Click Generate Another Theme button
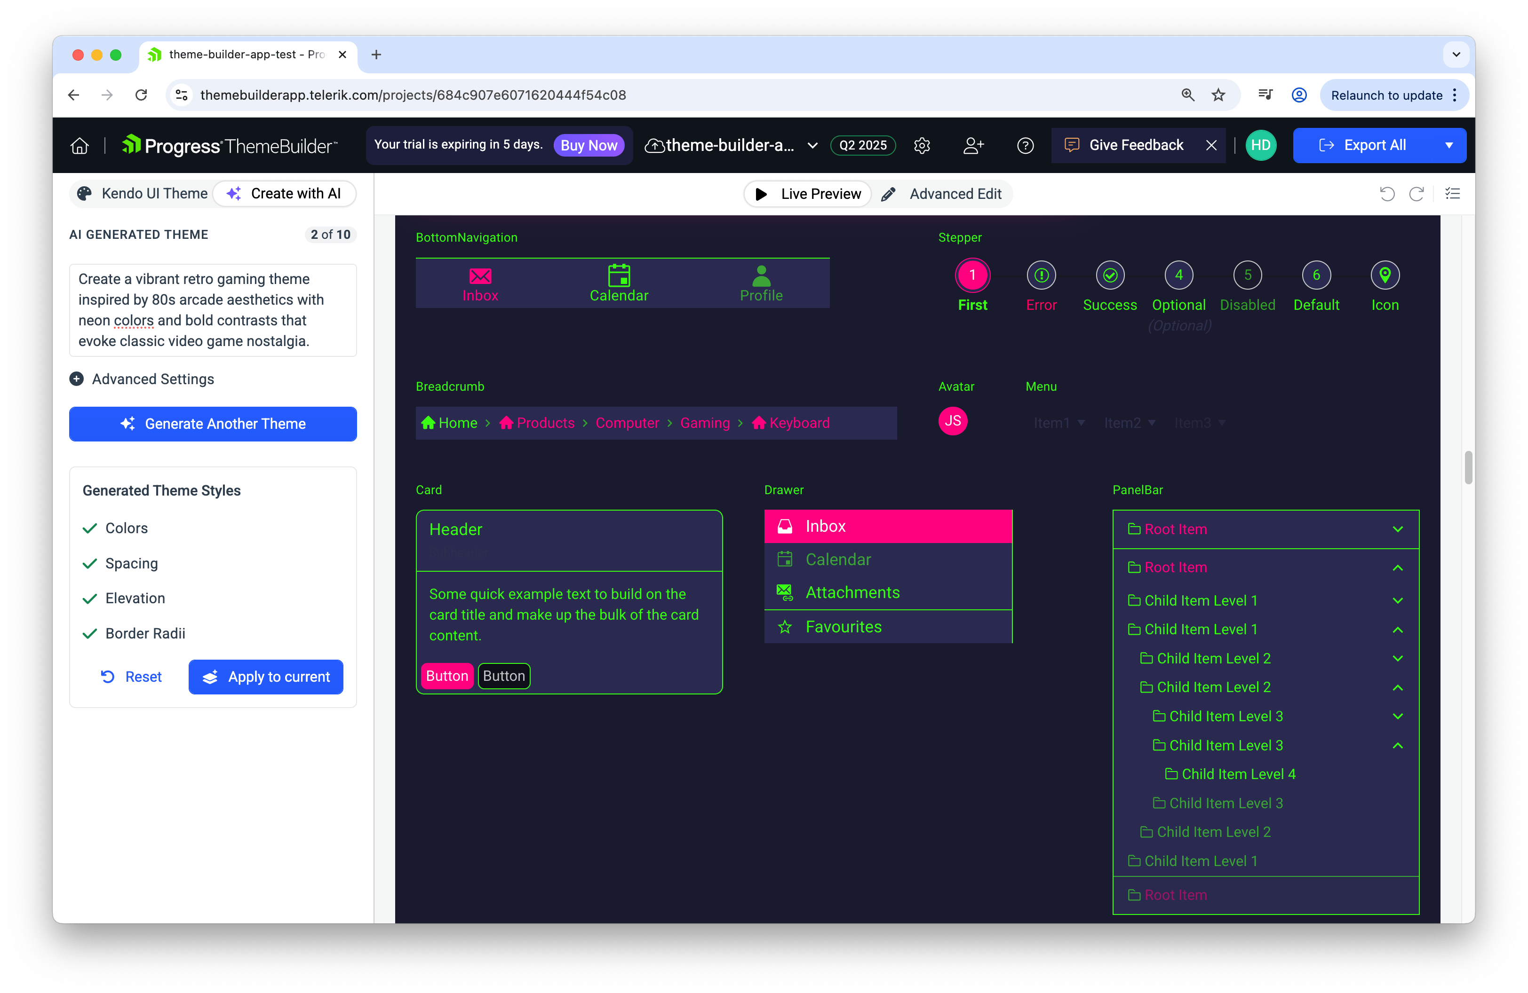The image size is (1528, 993). [213, 424]
